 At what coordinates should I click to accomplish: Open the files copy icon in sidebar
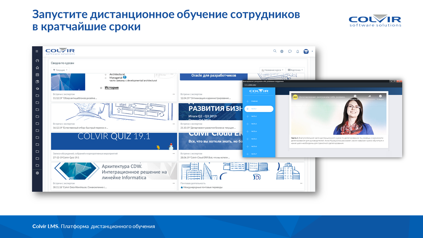[37, 81]
